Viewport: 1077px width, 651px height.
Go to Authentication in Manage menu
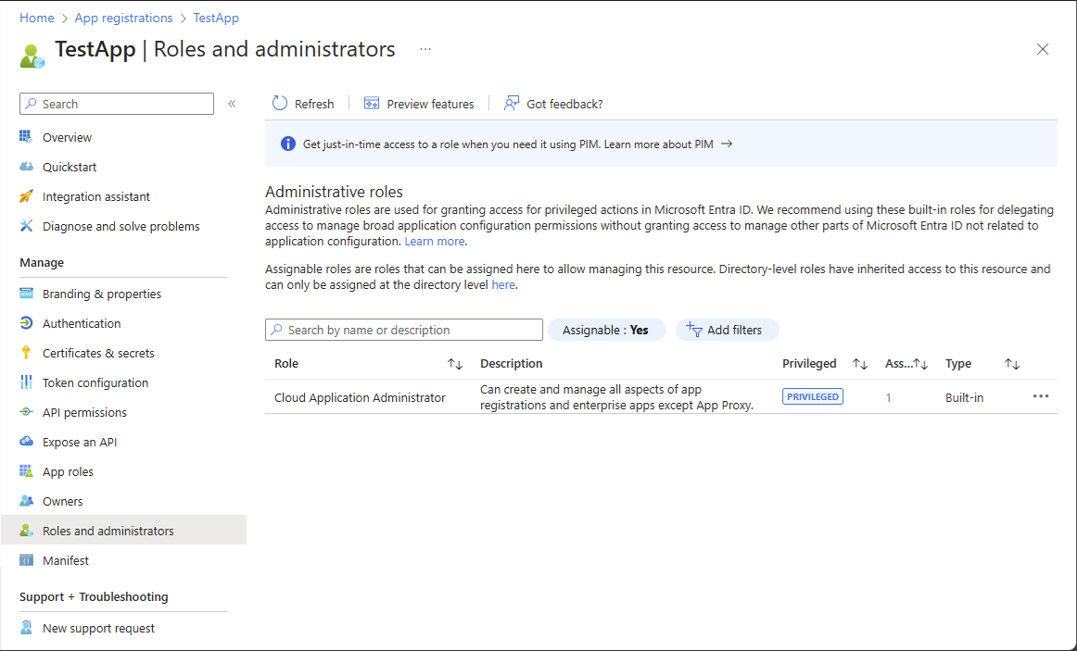(82, 323)
